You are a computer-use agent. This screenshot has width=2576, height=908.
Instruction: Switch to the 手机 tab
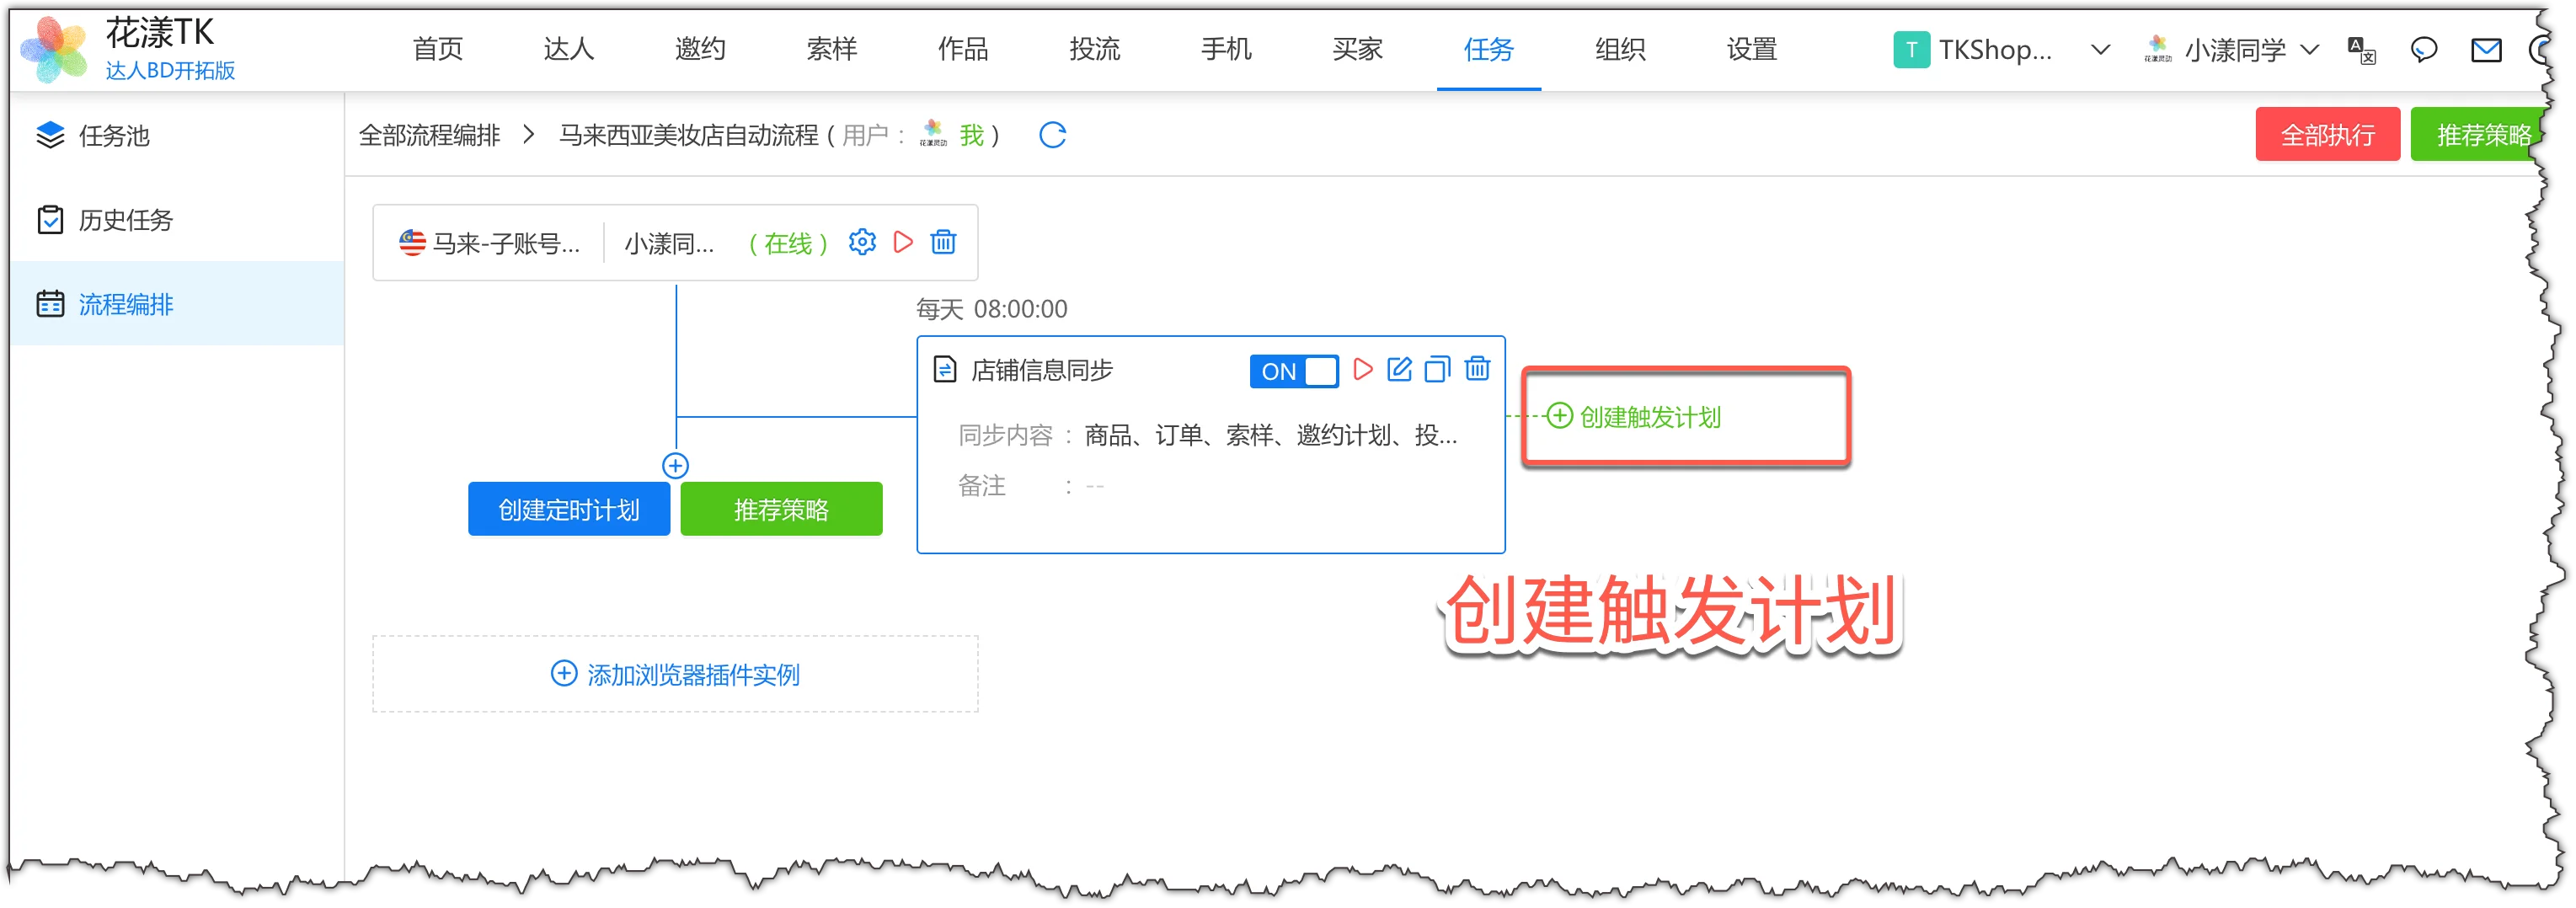1226,49
